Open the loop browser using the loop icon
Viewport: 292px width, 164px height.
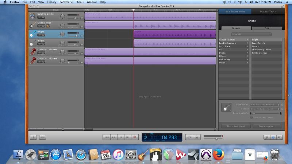(267, 137)
